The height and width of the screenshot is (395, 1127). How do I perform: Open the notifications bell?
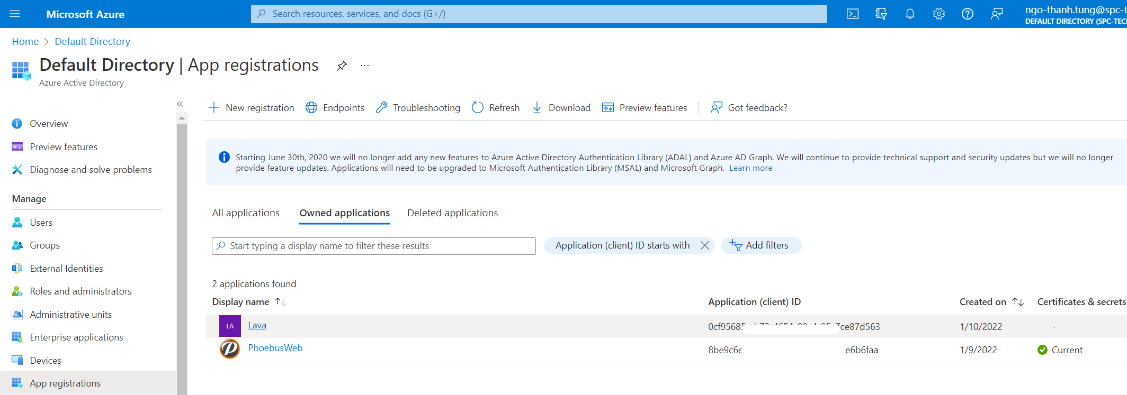[910, 14]
